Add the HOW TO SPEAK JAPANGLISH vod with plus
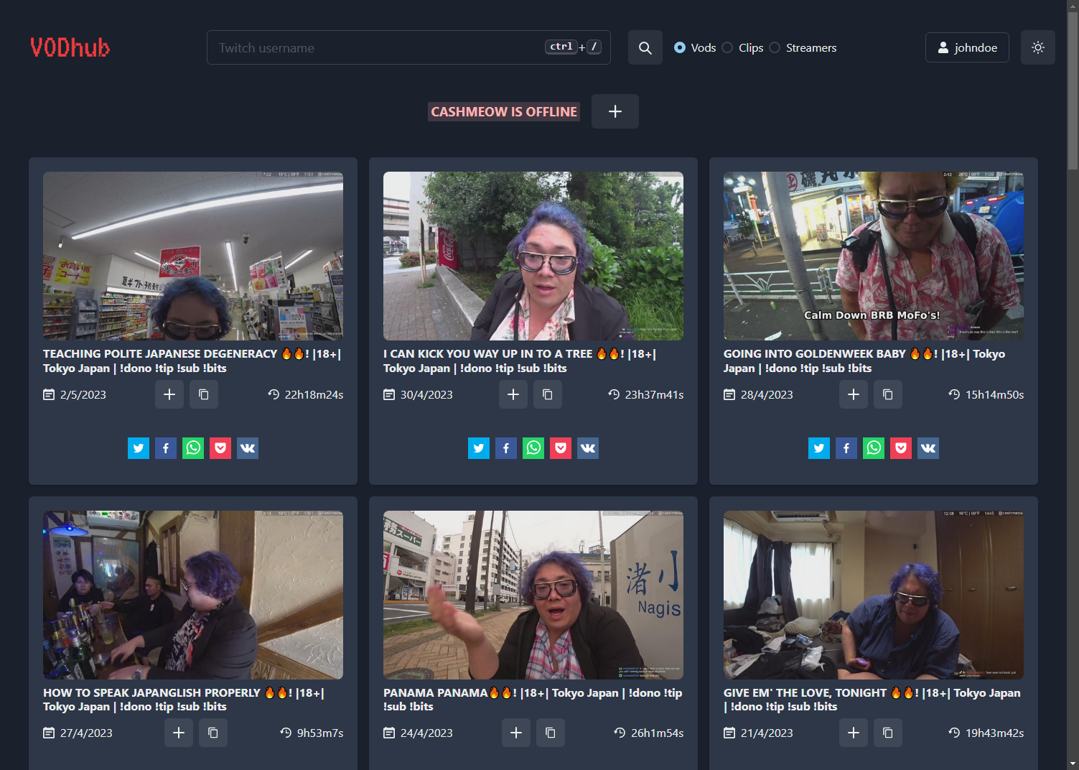1079x770 pixels. (x=179, y=733)
